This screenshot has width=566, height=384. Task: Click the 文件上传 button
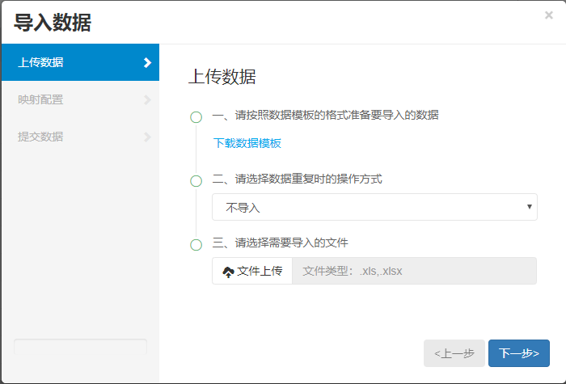click(x=252, y=271)
